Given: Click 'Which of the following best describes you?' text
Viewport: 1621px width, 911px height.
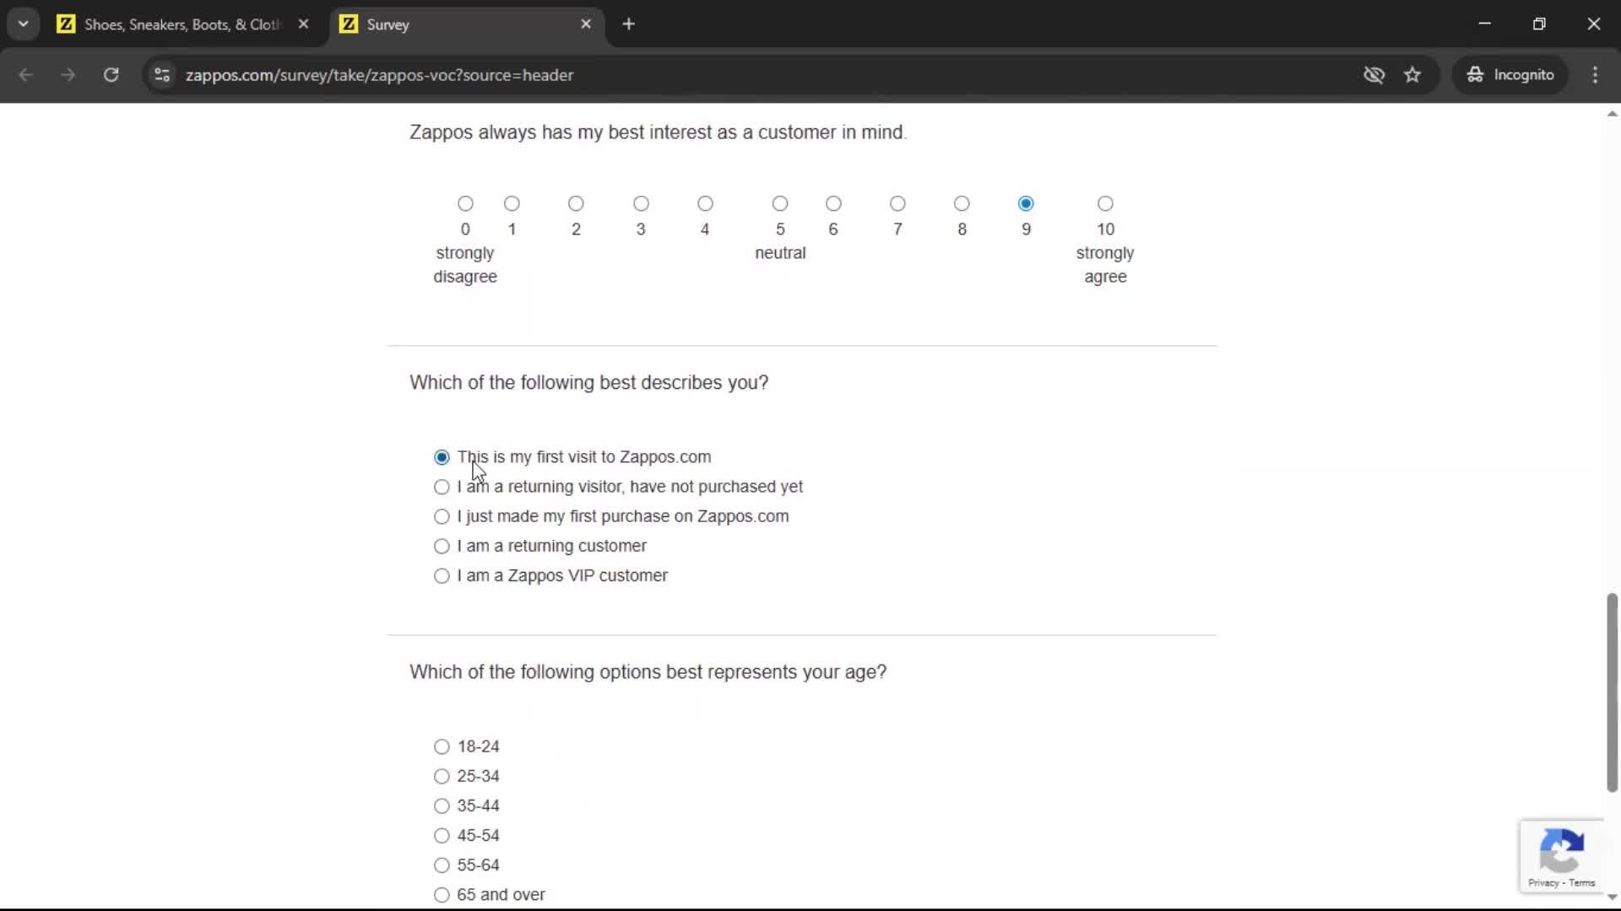Looking at the screenshot, I should (588, 383).
